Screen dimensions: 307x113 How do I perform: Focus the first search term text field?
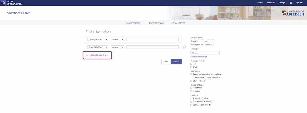(x=152, y=39)
